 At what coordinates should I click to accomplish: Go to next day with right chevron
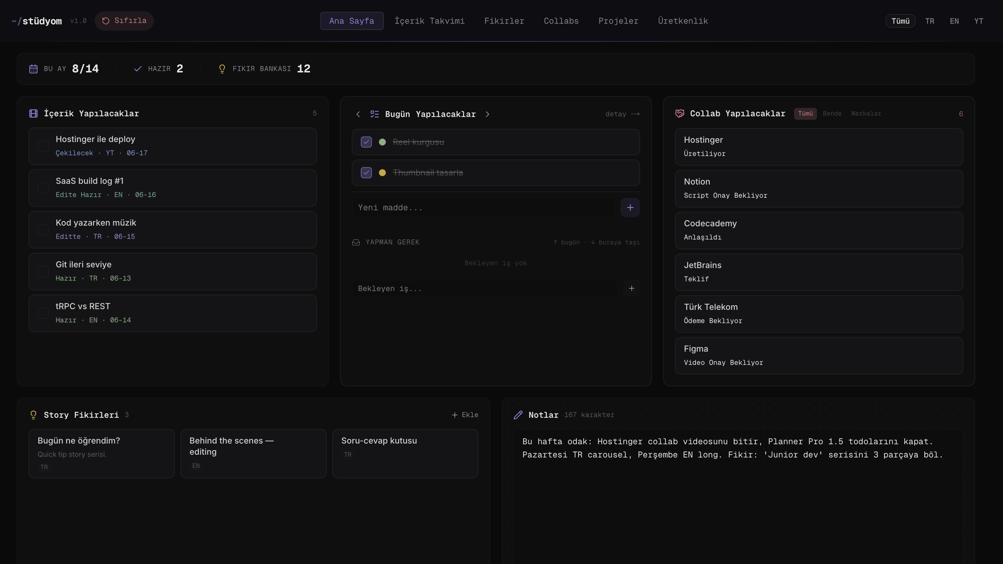click(x=488, y=114)
